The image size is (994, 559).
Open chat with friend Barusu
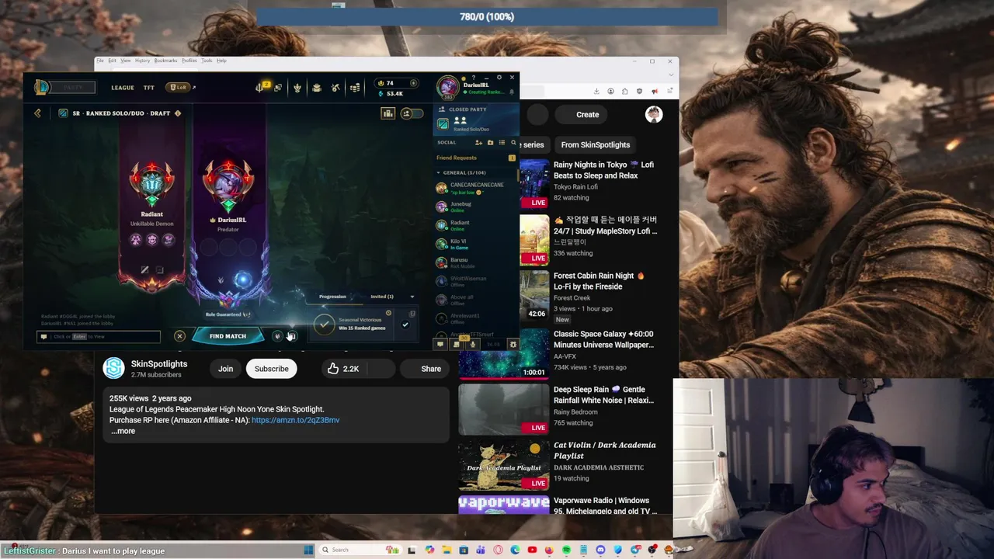[475, 262]
